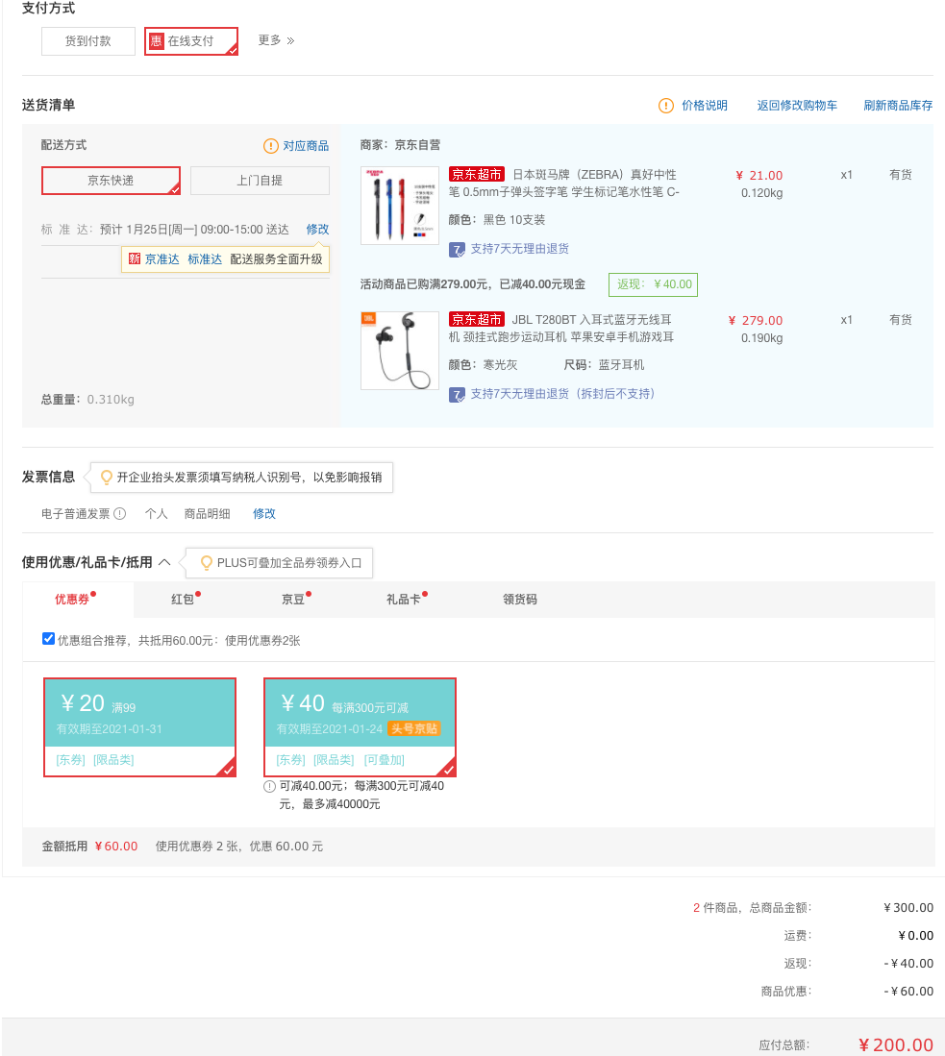This screenshot has height=1056, width=945.
Task: Open 价格说明 link
Action: point(705,106)
